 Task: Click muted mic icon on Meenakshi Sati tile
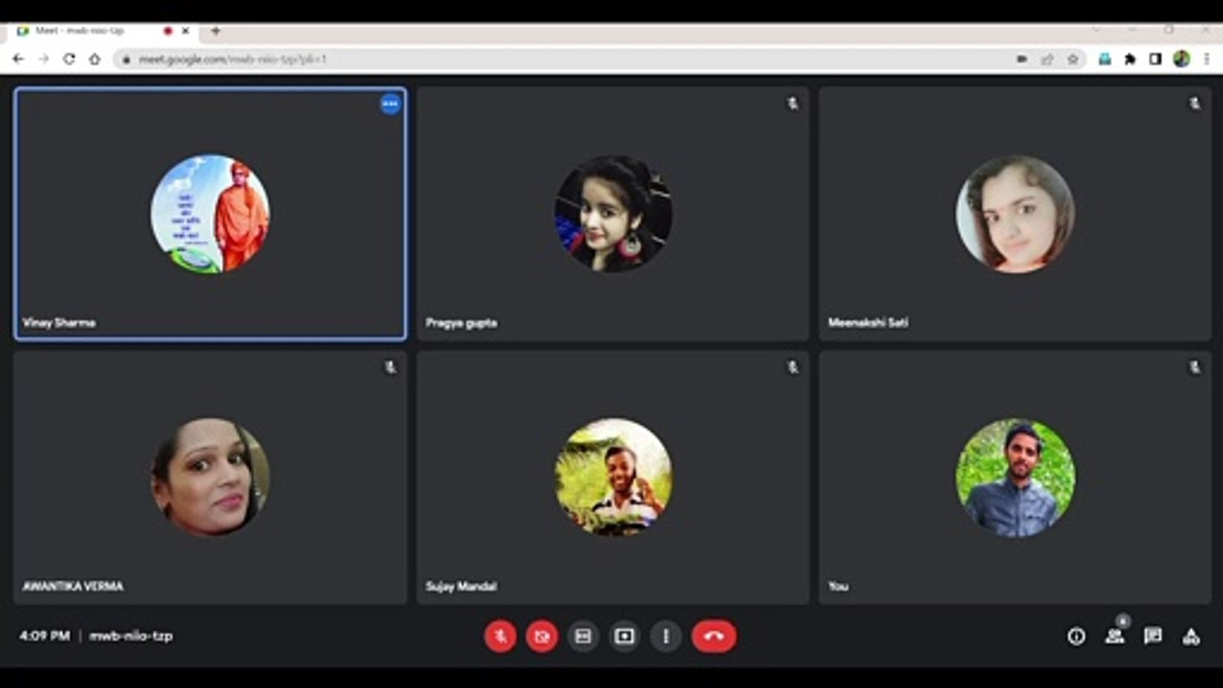click(x=1194, y=103)
